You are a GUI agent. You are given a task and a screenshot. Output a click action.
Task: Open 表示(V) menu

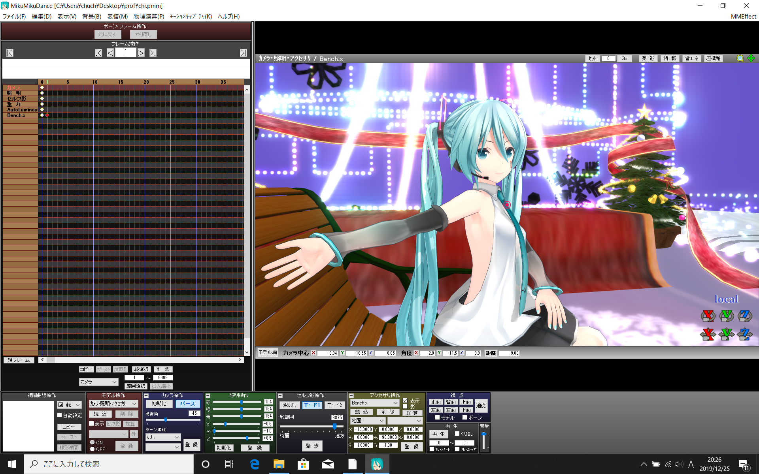point(67,16)
